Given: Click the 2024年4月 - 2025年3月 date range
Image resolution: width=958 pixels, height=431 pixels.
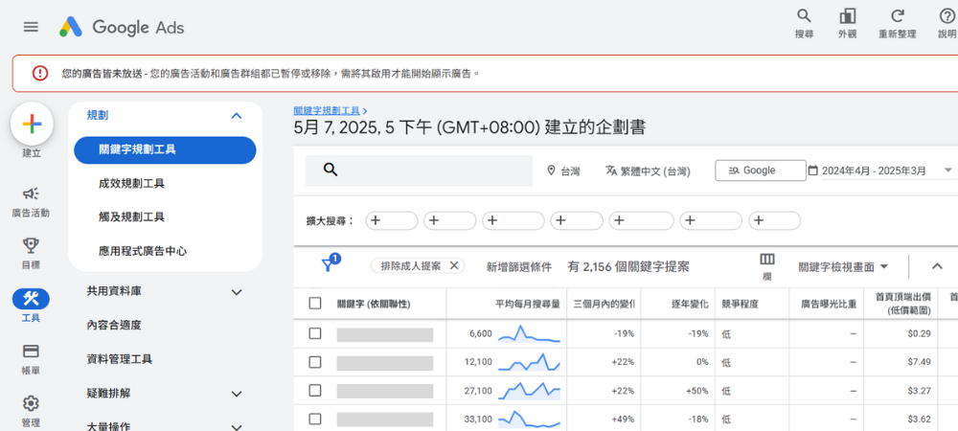Looking at the screenshot, I should pyautogui.click(x=875, y=170).
